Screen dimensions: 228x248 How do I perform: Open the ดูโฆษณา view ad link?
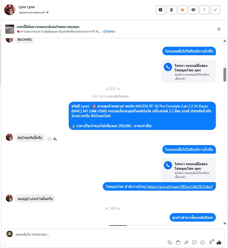pyautogui.click(x=109, y=32)
